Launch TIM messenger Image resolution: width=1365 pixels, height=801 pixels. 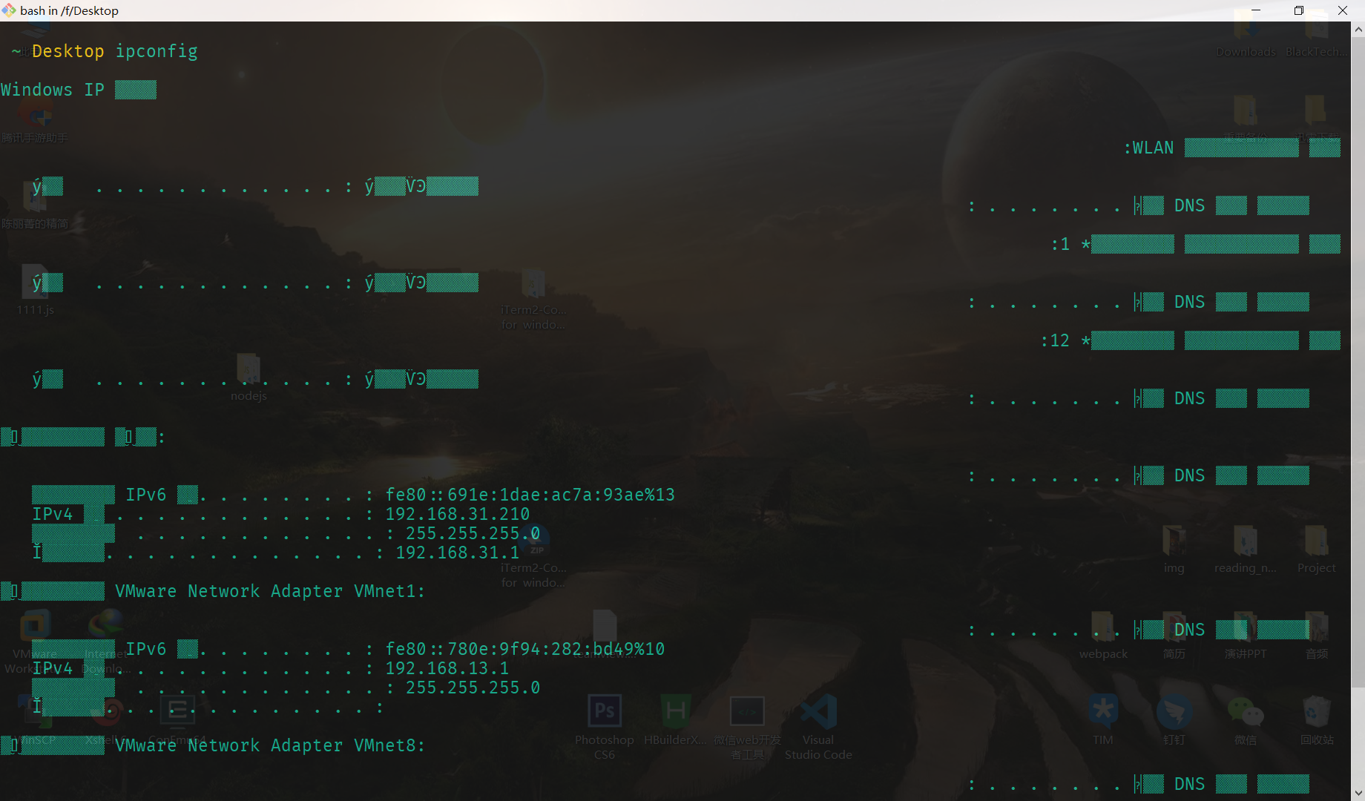coord(1102,712)
